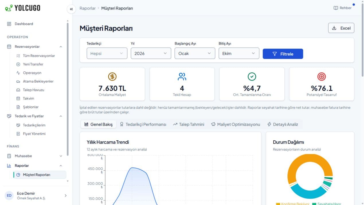
Task: Click the Raporlar bar chart icon
Action: tap(9, 166)
